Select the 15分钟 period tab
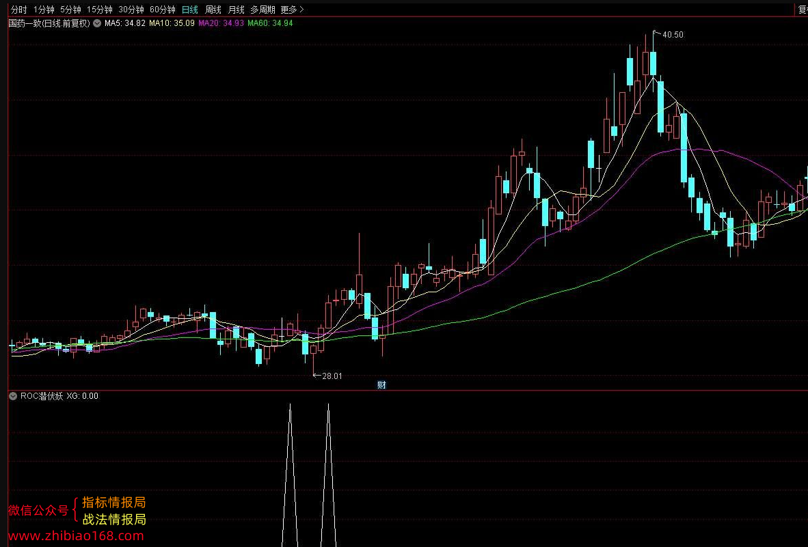 [x=99, y=10]
